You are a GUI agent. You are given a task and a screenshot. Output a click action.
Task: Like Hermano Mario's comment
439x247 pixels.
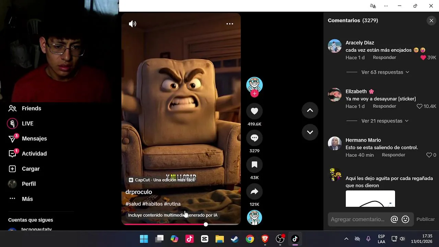point(429,155)
